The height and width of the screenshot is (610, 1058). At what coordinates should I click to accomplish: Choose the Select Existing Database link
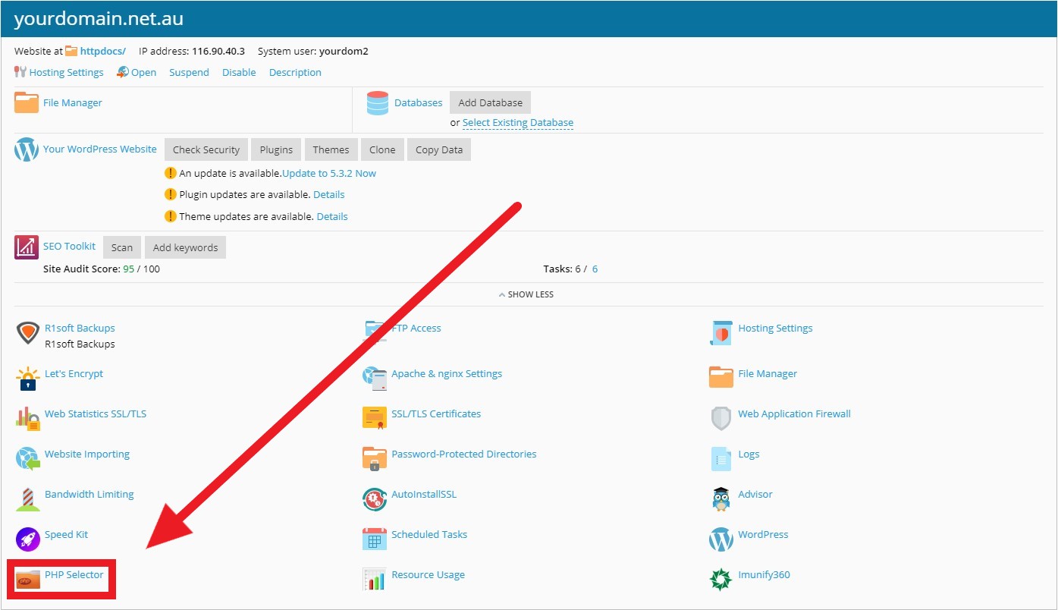pyautogui.click(x=518, y=123)
